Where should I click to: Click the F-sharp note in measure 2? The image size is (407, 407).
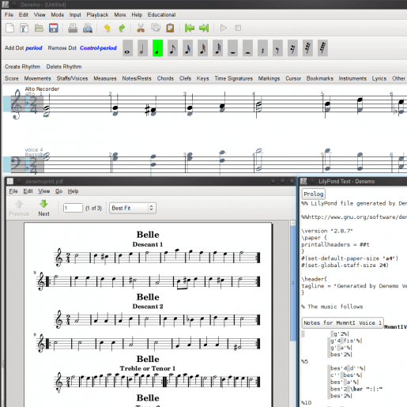pos(153,110)
